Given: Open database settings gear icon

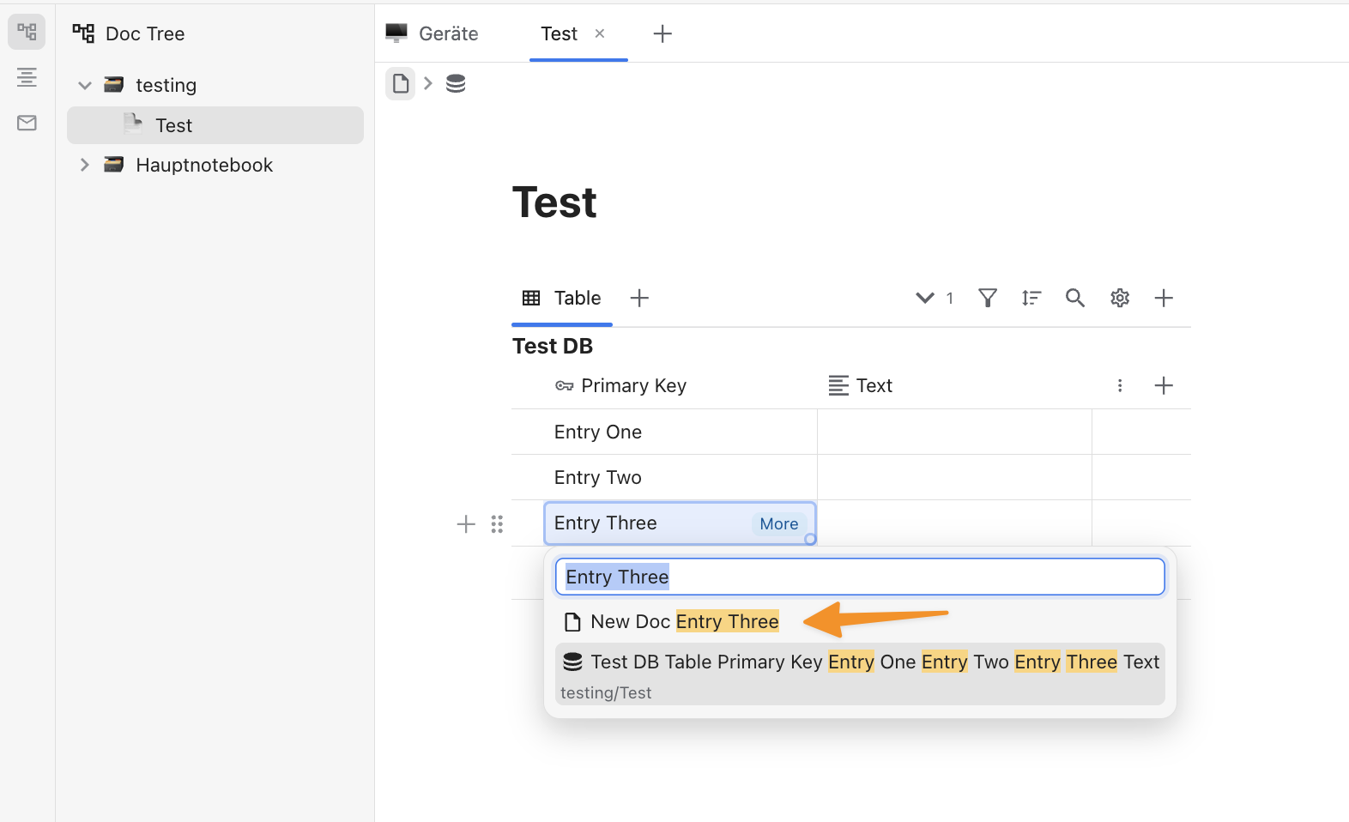Looking at the screenshot, I should [1120, 298].
